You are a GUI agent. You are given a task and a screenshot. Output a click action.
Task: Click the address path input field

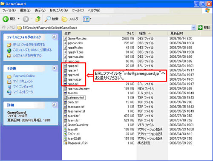click(104, 28)
